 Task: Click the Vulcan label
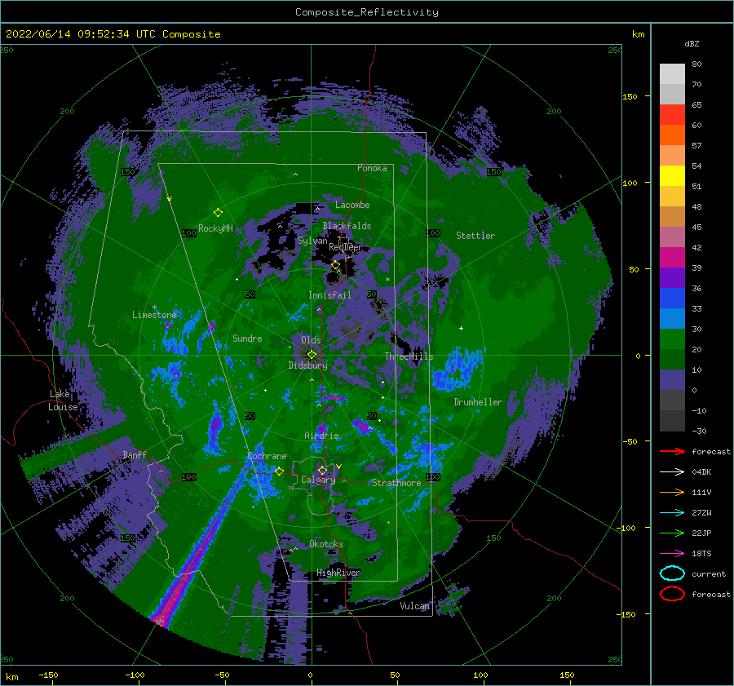(x=414, y=606)
